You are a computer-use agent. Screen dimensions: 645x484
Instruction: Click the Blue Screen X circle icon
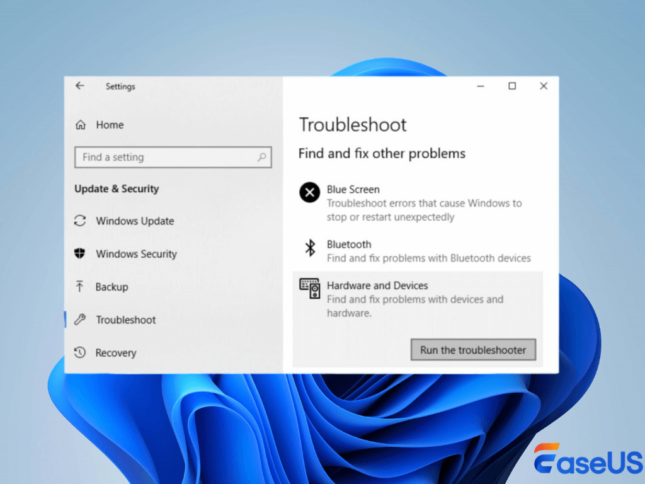point(310,192)
